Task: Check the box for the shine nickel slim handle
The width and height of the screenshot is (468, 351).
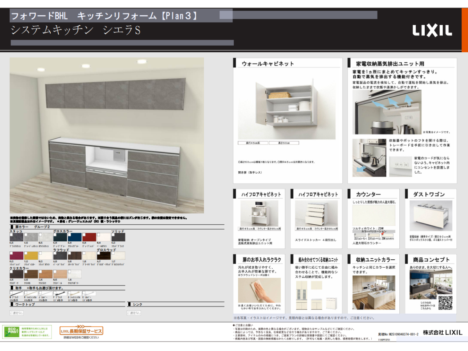Action: click(x=26, y=292)
